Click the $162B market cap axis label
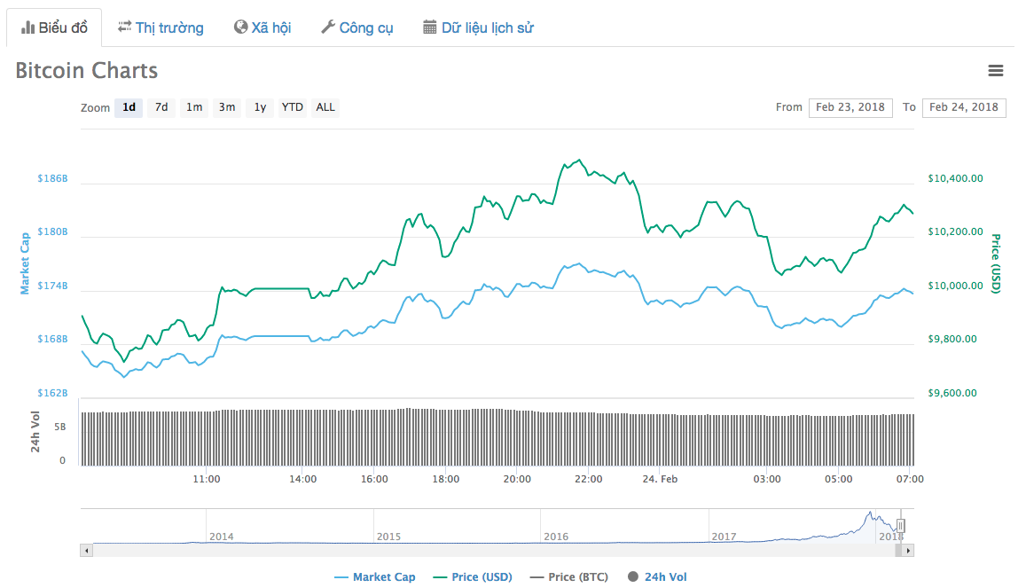The image size is (1026, 588). (x=52, y=392)
